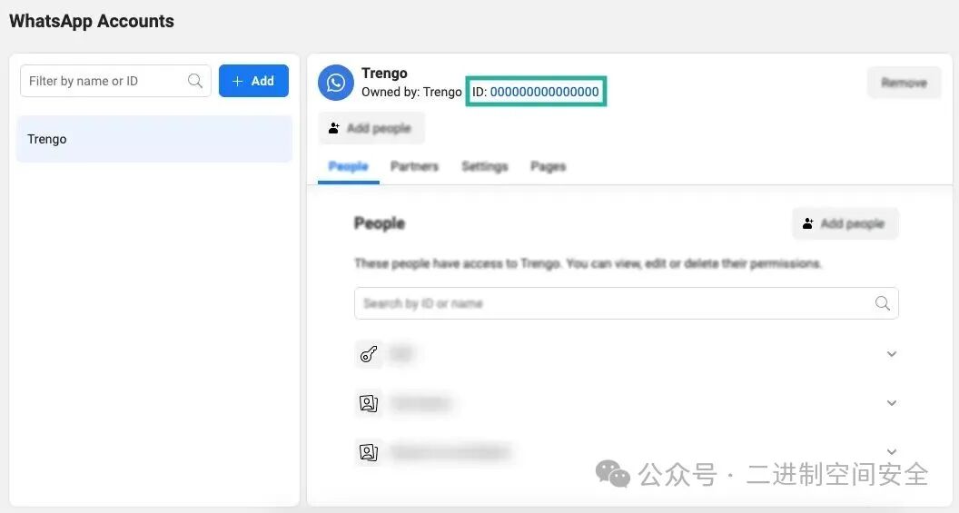Focus the Search by ID or name field
Viewport: 959px width, 513px height.
pyautogui.click(x=627, y=303)
